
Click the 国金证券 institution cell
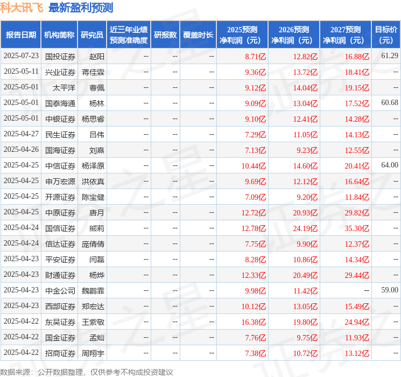tap(60, 338)
